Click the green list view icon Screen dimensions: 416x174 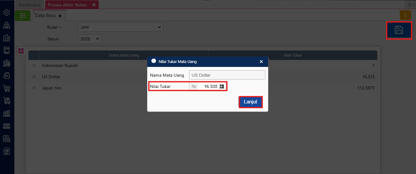click(x=23, y=16)
